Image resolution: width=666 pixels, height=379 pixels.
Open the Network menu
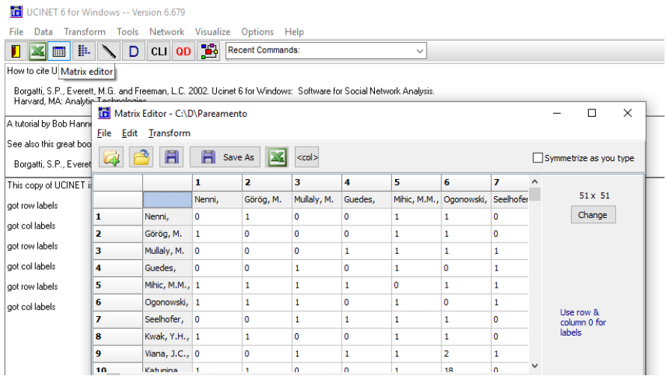coord(166,31)
